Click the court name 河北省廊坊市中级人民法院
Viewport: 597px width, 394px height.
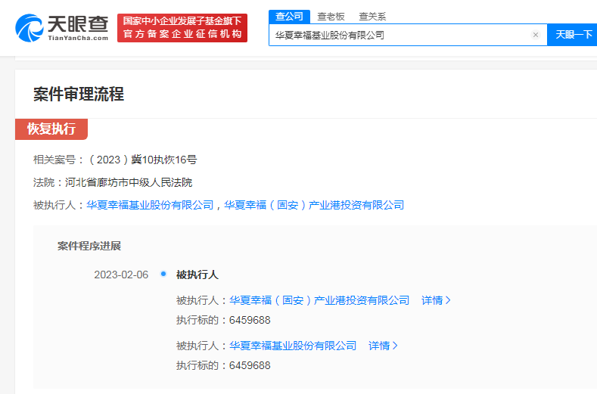pos(129,182)
